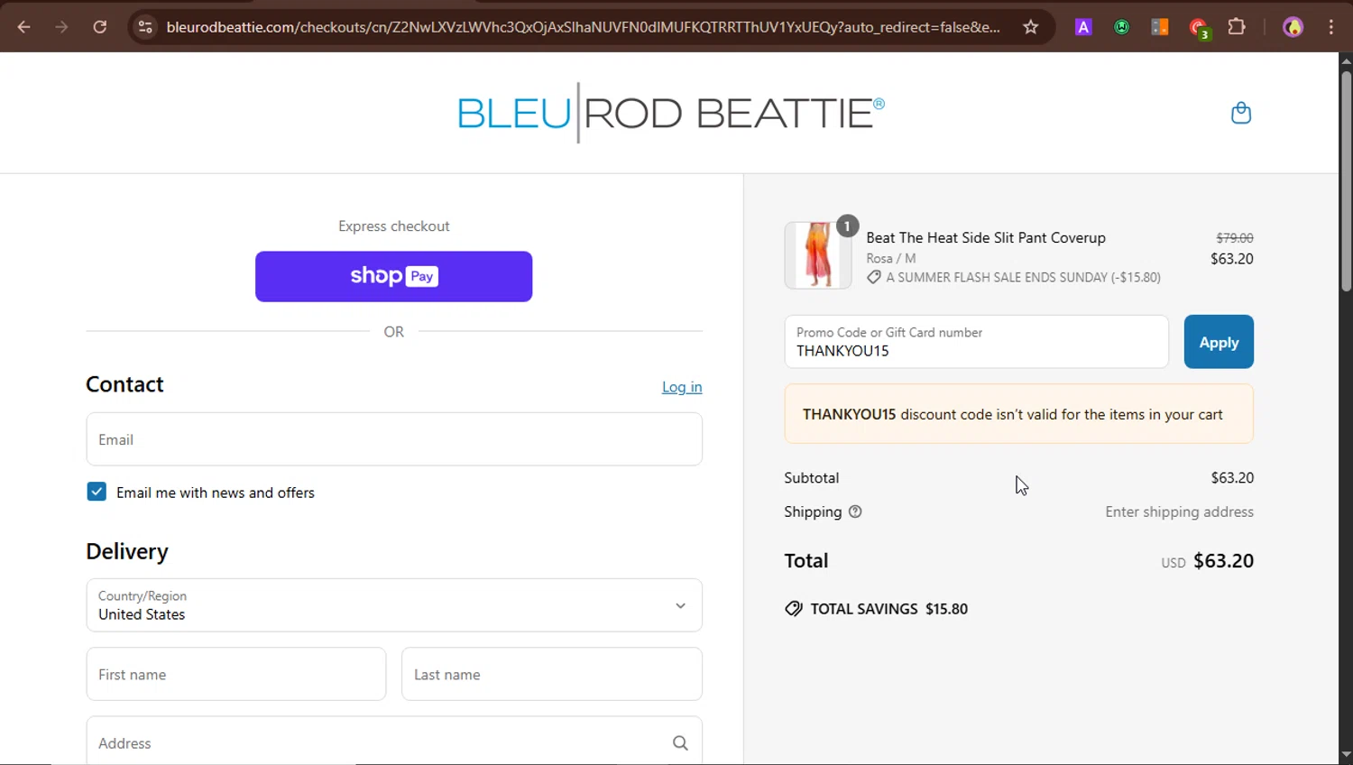
Task: Click product name Beat The Heat Side Slit Pant Coverup
Action: click(x=986, y=237)
